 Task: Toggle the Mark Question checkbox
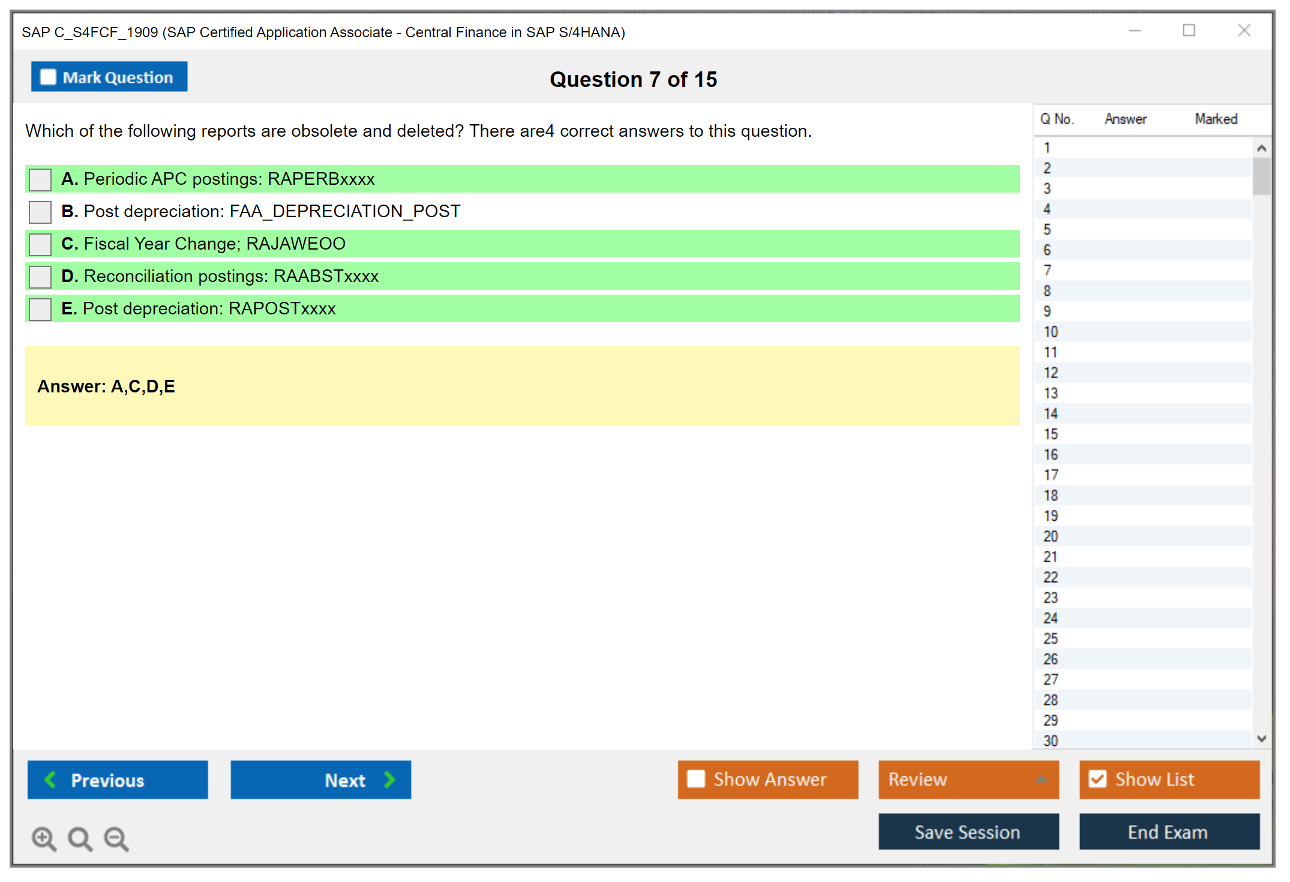[48, 77]
